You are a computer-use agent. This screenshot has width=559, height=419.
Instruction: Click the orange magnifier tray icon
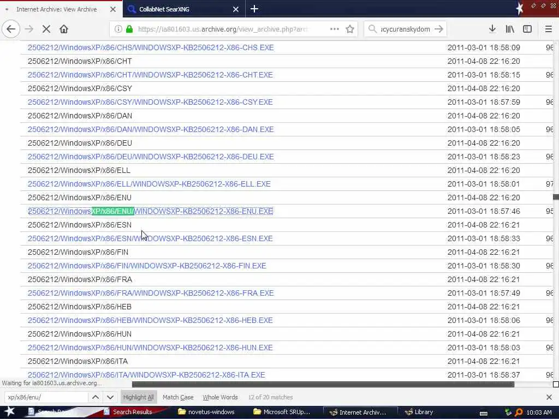tap(519, 412)
